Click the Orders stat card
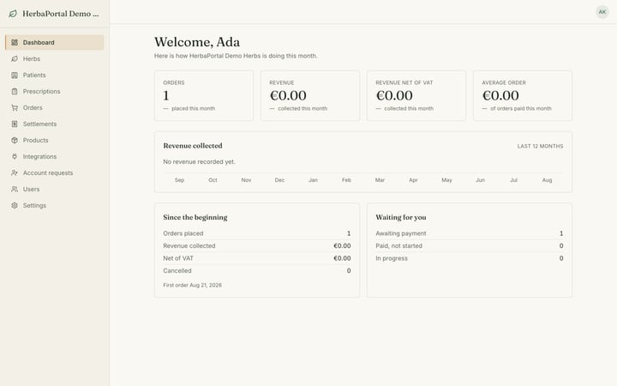Screen dimensions: 617x386 (x=204, y=95)
